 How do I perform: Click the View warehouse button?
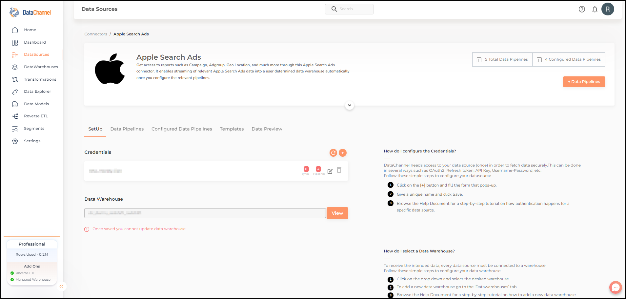[337, 213]
